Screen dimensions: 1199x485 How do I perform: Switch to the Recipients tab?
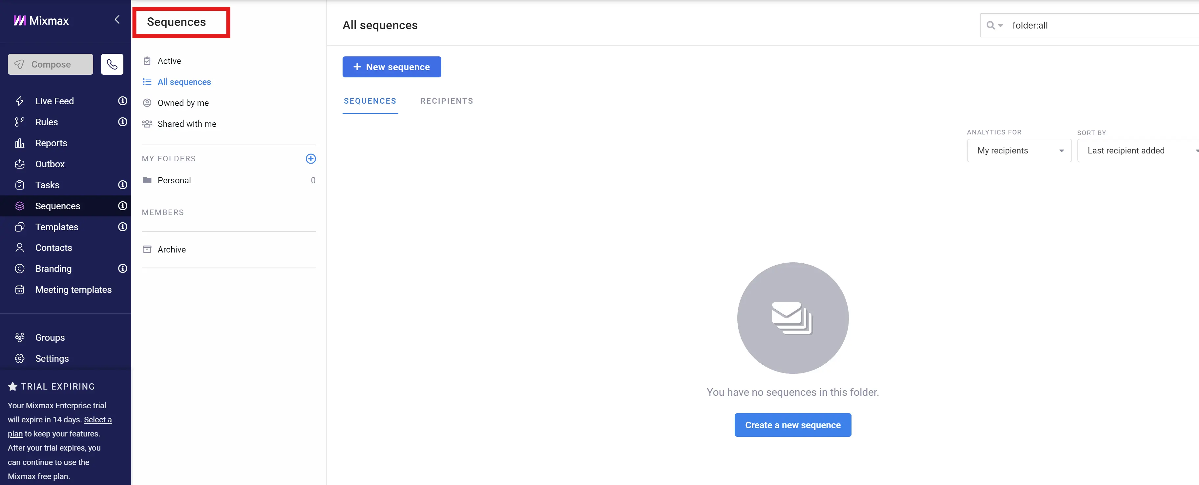(x=446, y=101)
